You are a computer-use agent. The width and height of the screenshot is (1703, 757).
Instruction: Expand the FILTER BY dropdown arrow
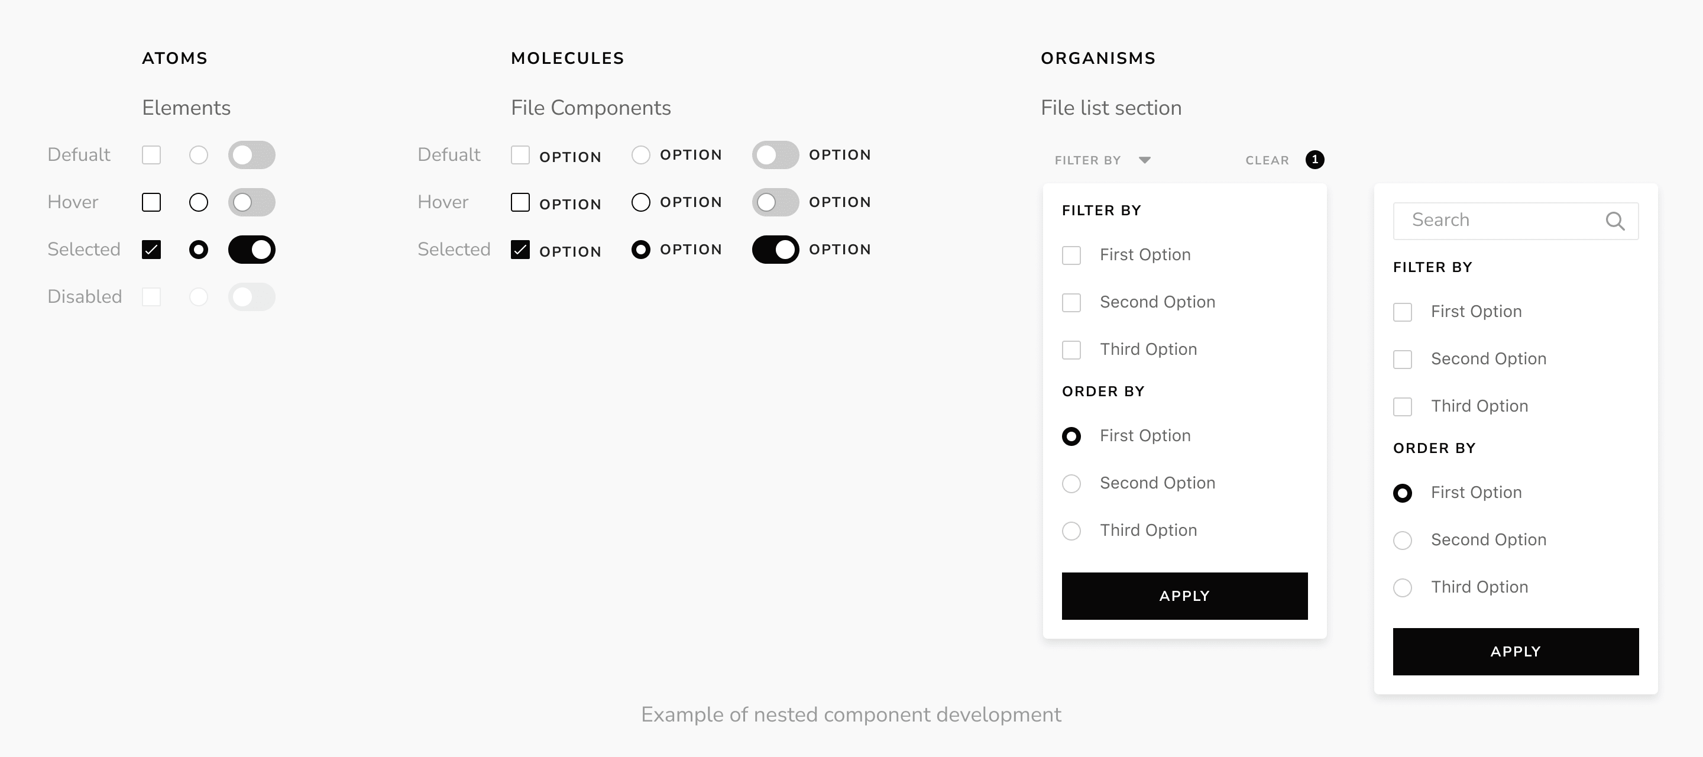(1145, 160)
